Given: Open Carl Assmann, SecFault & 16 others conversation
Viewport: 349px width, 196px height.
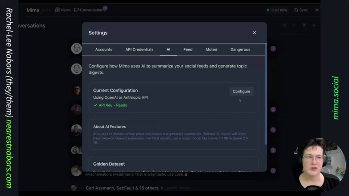Looking at the screenshot, I should coord(122,188).
